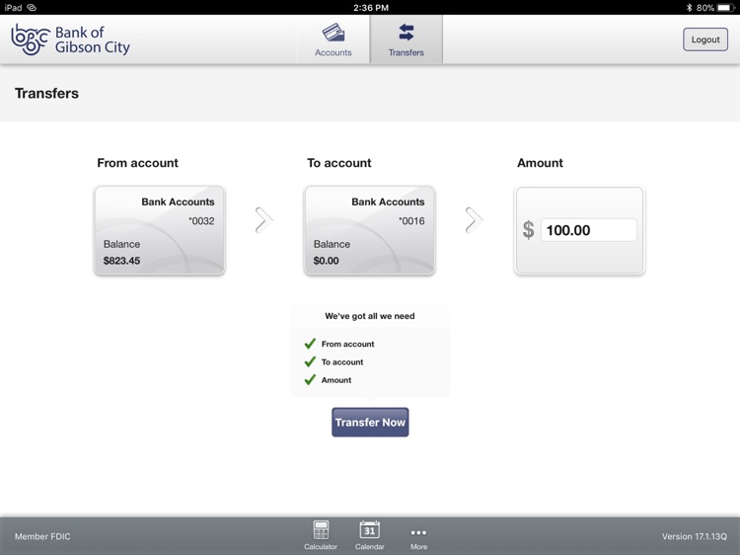Click the green check next to From account
The height and width of the screenshot is (555, 740).
pos(310,344)
